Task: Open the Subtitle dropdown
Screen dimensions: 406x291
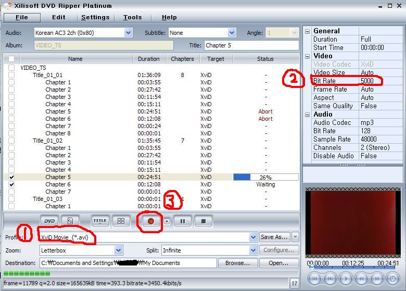Action: tap(232, 33)
